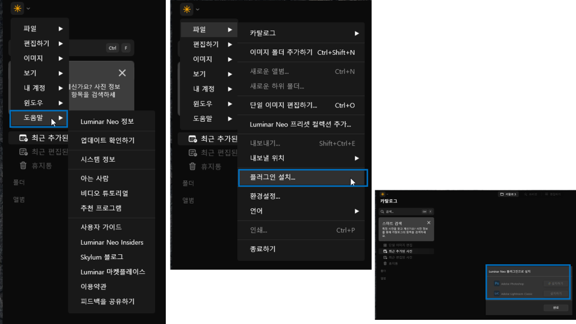Screen dimensions: 576x324
Task: Click the Adobe Lightroom Classic LrC icon
Action: (x=497, y=294)
